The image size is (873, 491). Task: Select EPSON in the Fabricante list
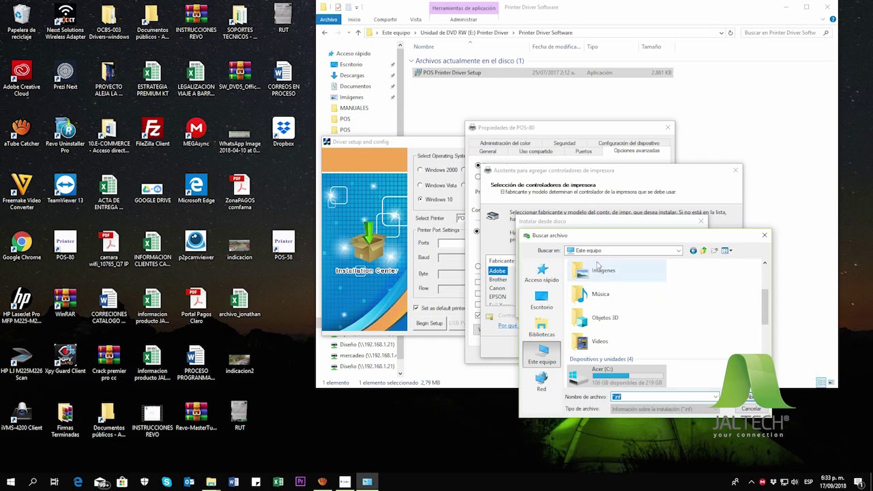pyautogui.click(x=497, y=297)
